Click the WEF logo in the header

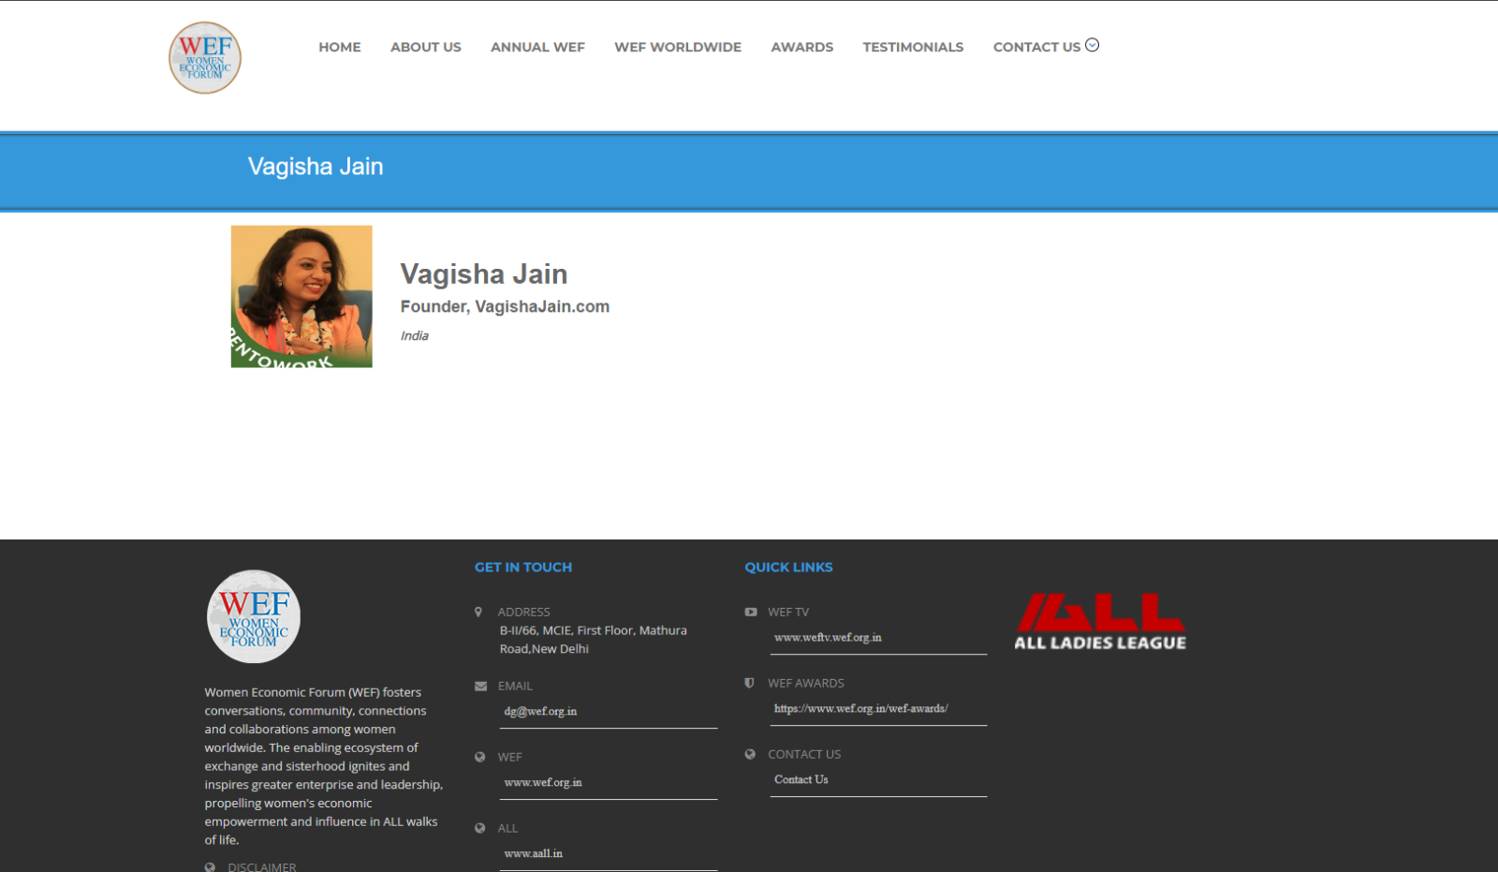pyautogui.click(x=205, y=58)
